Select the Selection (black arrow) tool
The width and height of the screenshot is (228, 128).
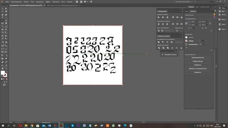tap(2, 9)
